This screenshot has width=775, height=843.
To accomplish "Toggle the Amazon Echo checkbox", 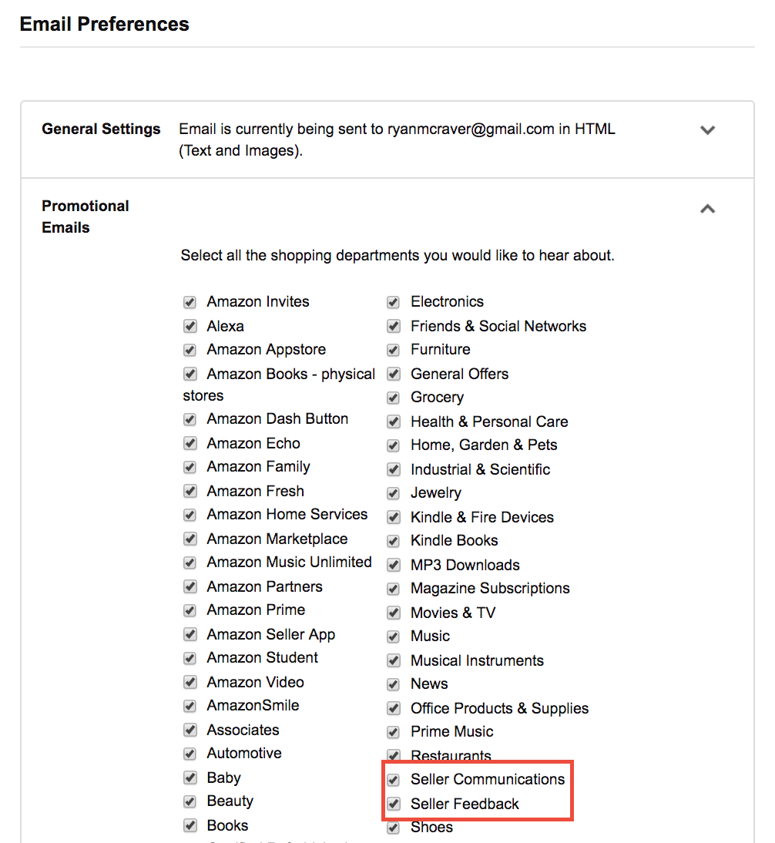I will tap(190, 444).
